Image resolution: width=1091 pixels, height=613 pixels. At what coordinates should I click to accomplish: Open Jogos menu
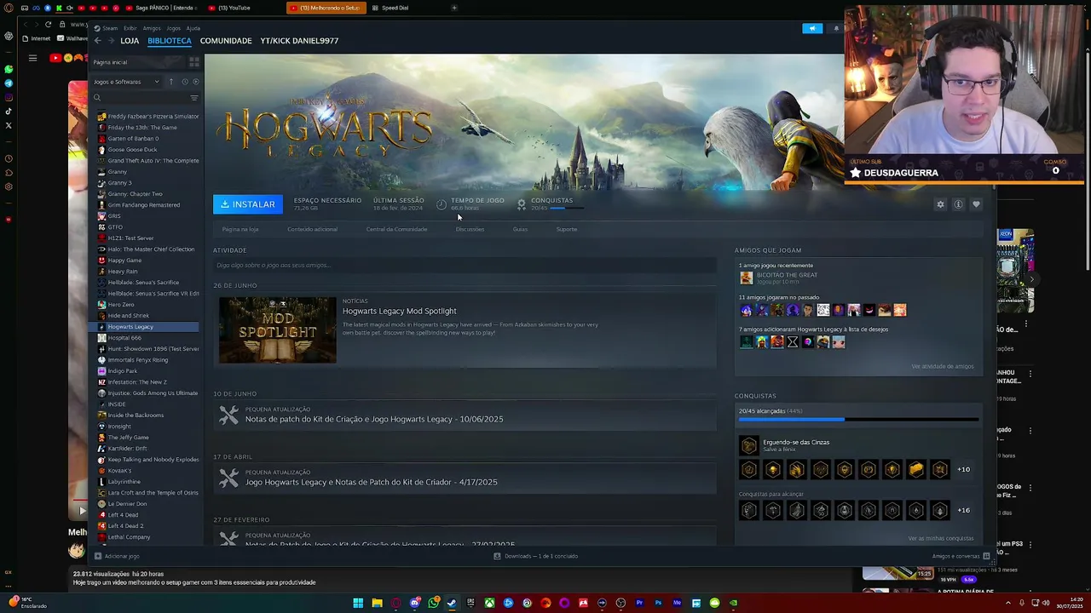(x=173, y=28)
